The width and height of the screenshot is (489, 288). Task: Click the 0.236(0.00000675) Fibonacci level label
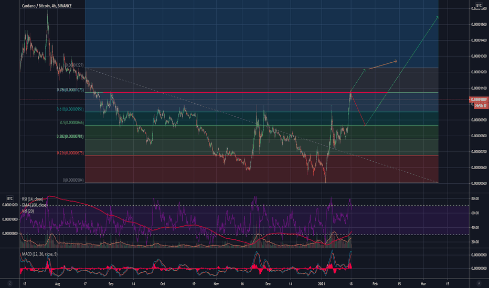coord(70,153)
